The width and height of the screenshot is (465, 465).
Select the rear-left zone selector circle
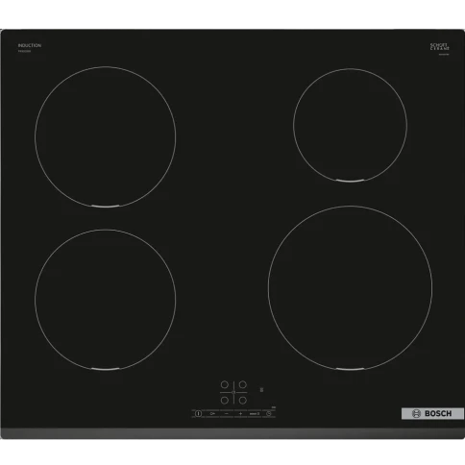[225, 384]
